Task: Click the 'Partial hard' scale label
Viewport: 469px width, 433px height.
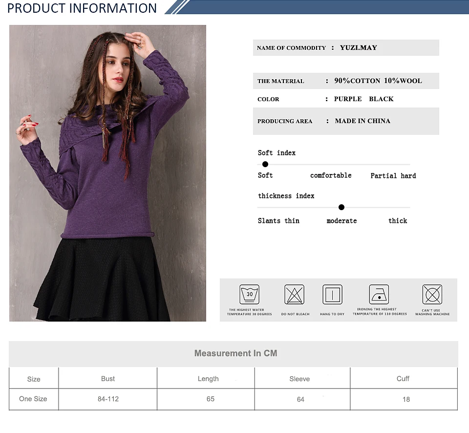Action: (x=393, y=175)
